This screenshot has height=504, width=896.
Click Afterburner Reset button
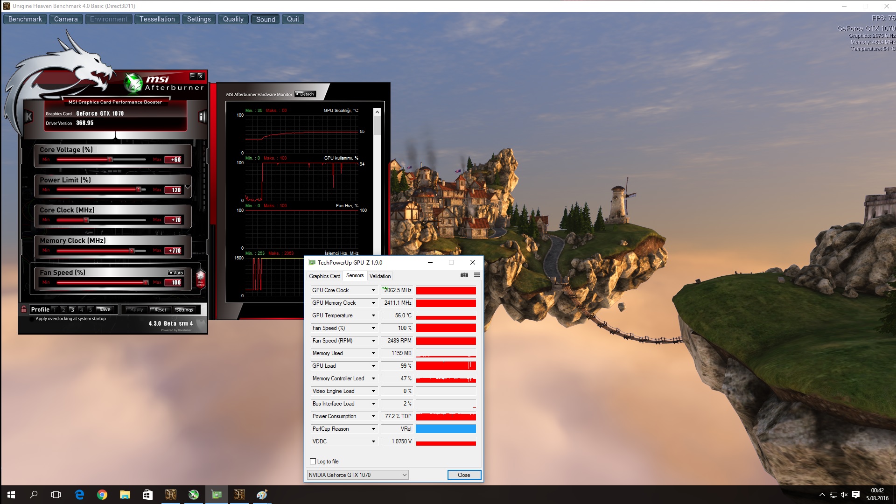(160, 309)
